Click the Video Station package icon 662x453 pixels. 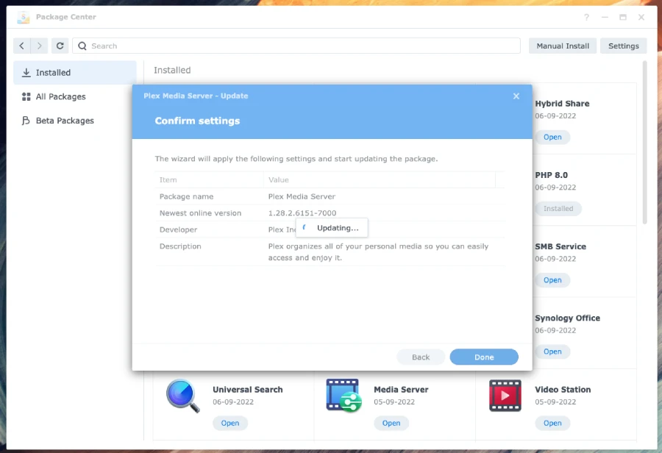coord(505,396)
